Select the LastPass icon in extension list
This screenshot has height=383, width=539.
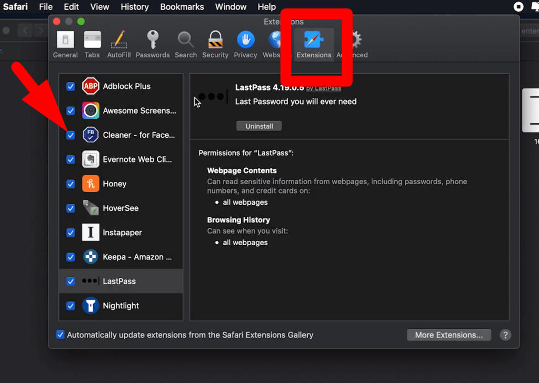click(x=91, y=281)
